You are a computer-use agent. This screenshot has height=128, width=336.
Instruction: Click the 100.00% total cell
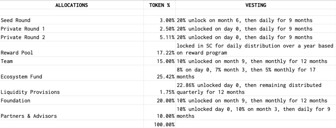[164, 124]
